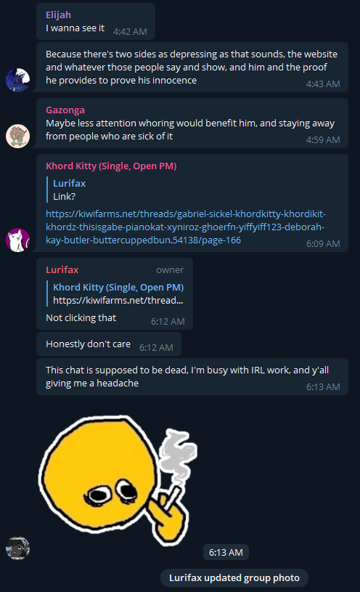Click Elijah's sender name
Image resolution: width=360 pixels, height=592 pixels.
pyautogui.click(x=58, y=15)
